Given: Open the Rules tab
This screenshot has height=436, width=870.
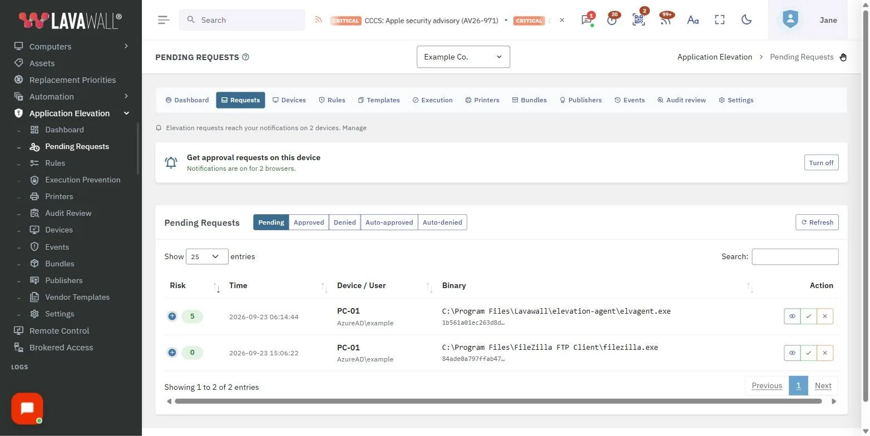Looking at the screenshot, I should pos(332,100).
